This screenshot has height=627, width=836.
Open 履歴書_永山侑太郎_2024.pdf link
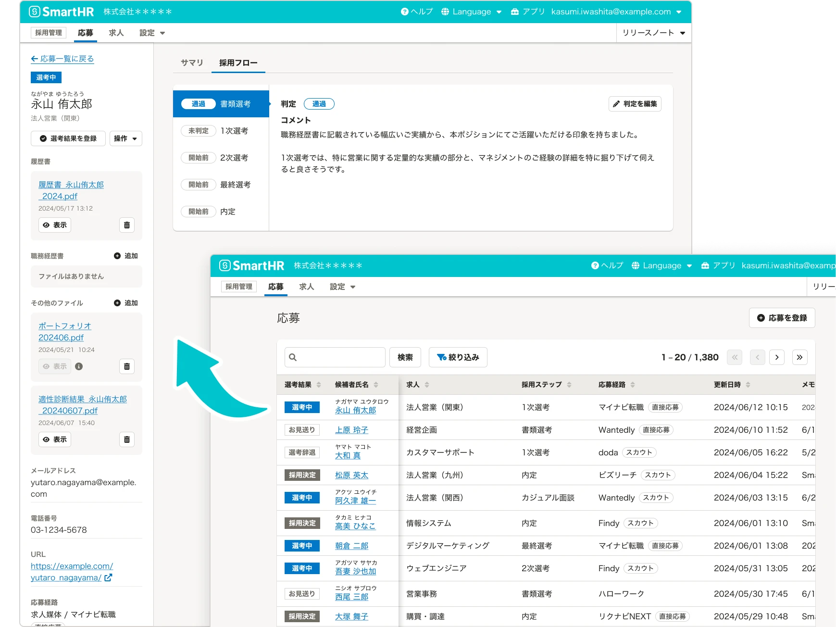click(x=71, y=190)
